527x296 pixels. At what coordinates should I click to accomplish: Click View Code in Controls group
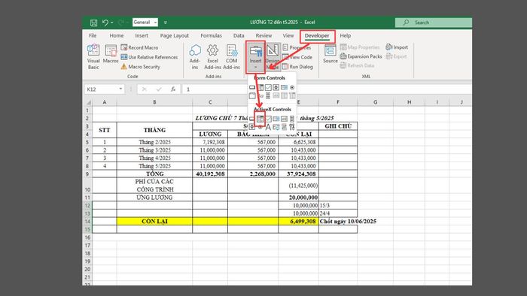(x=297, y=57)
